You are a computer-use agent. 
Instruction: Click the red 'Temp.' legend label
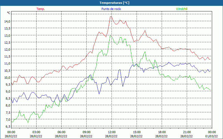tap(41, 9)
